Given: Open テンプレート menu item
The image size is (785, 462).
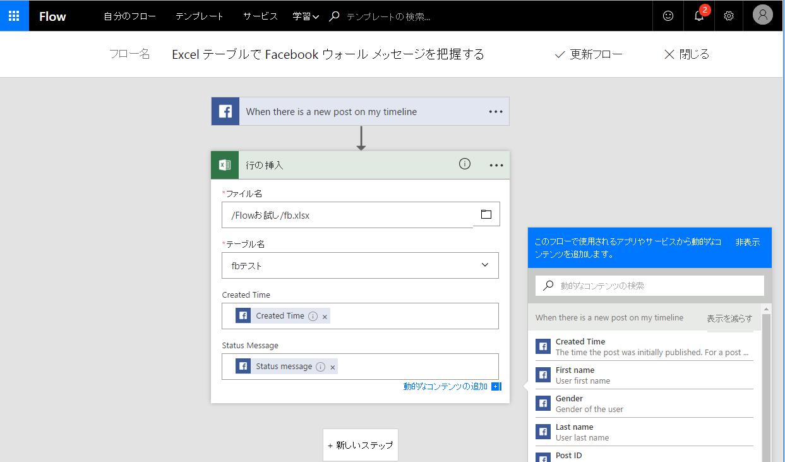Looking at the screenshot, I should [x=200, y=16].
